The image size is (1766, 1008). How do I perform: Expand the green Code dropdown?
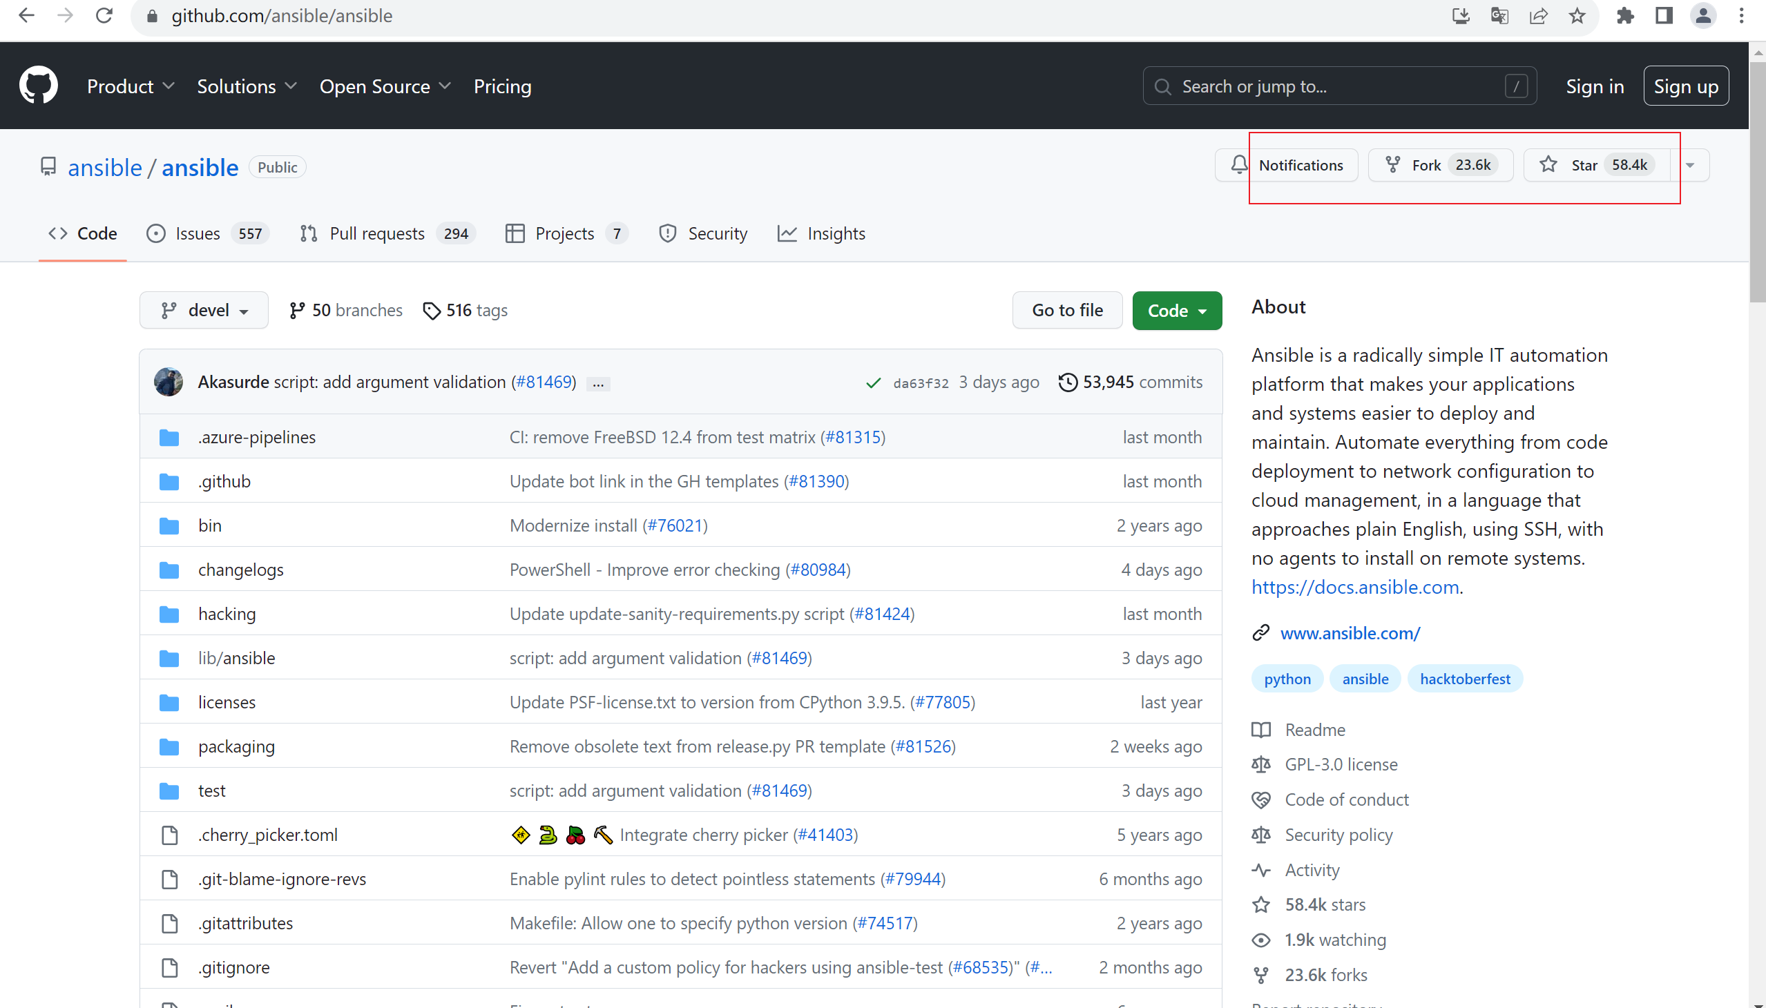click(1177, 310)
